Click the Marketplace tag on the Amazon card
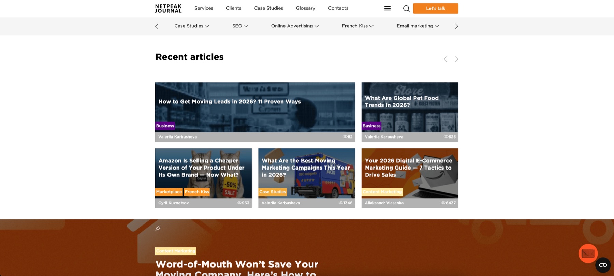614x276 pixels. [169, 192]
